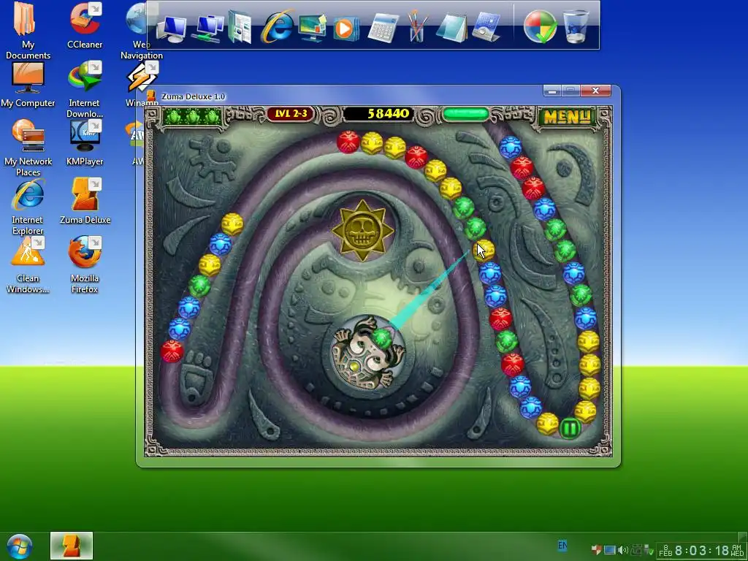Click the documents folder dock icon
The image size is (748, 561).
(x=240, y=27)
